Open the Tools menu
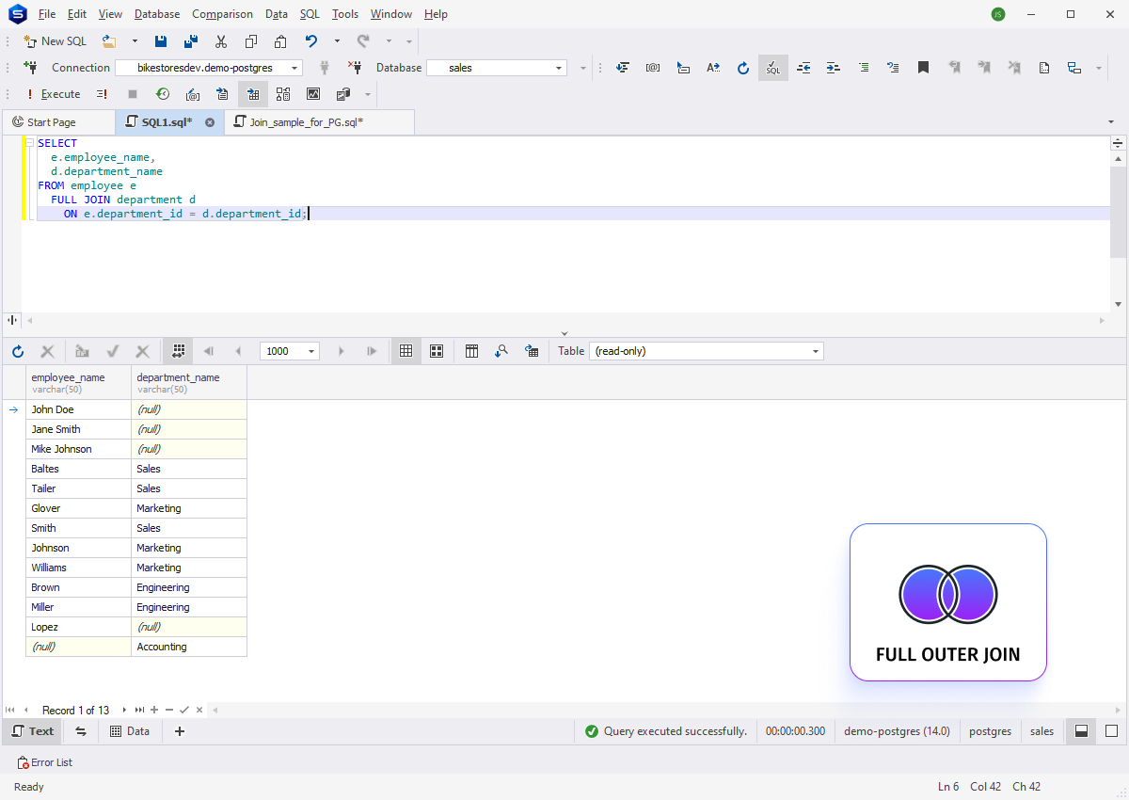 345,14
